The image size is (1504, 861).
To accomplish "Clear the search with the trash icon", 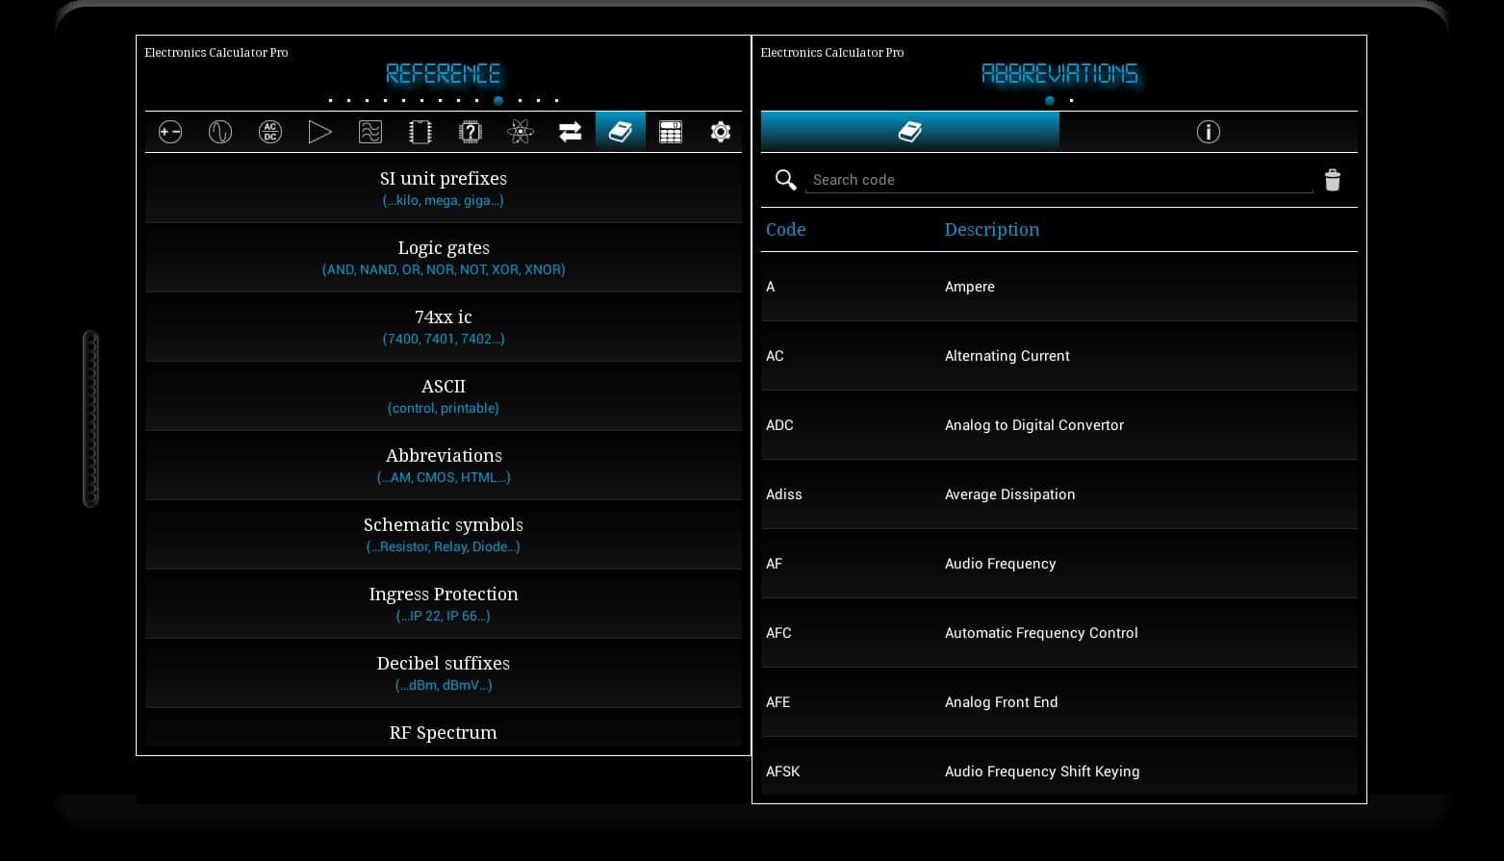I will 1332,180.
